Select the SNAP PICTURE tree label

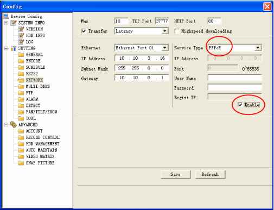click(40, 163)
